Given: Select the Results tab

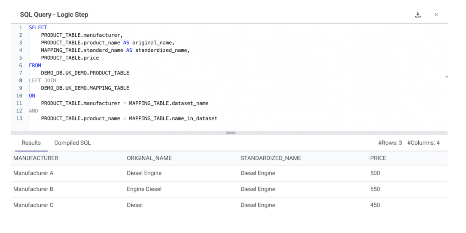Looking at the screenshot, I should [x=31, y=143].
